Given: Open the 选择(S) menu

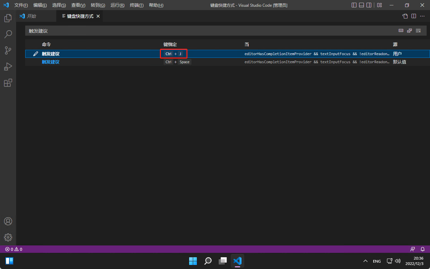Looking at the screenshot, I should [x=59, y=5].
